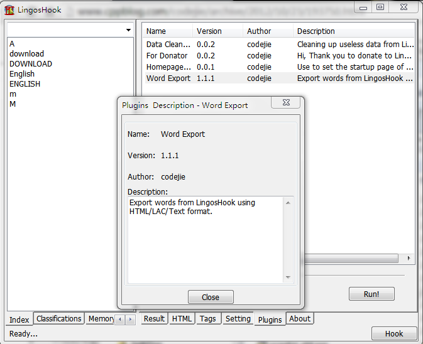Click the 'Cleaning up useless data' description cell
The height and width of the screenshot is (344, 423).
[x=355, y=44]
